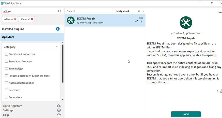Image resolution: width=222 pixels, height=118 pixels.
Task: Click the Clear all button
Action: [x=27, y=19]
